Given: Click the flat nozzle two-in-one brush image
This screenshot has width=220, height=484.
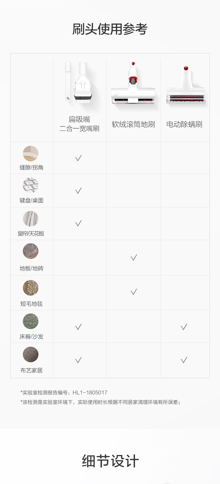Looking at the screenshot, I should (79, 83).
